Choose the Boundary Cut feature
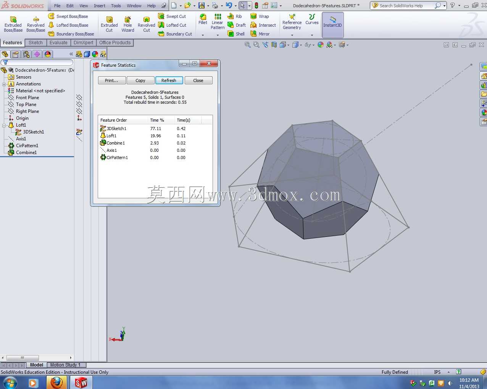The width and height of the screenshot is (487, 389). pyautogui.click(x=175, y=34)
